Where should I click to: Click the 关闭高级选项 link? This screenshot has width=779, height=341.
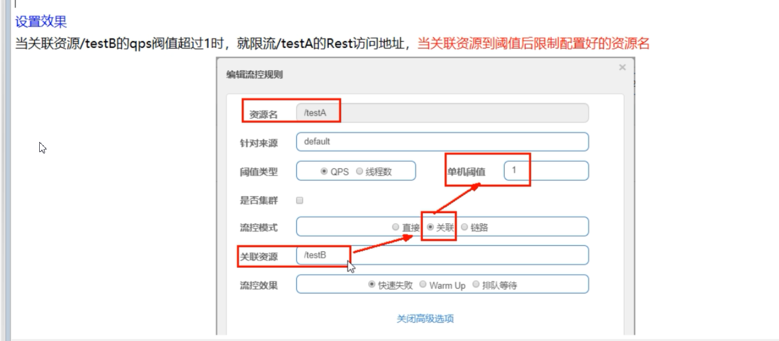(425, 319)
